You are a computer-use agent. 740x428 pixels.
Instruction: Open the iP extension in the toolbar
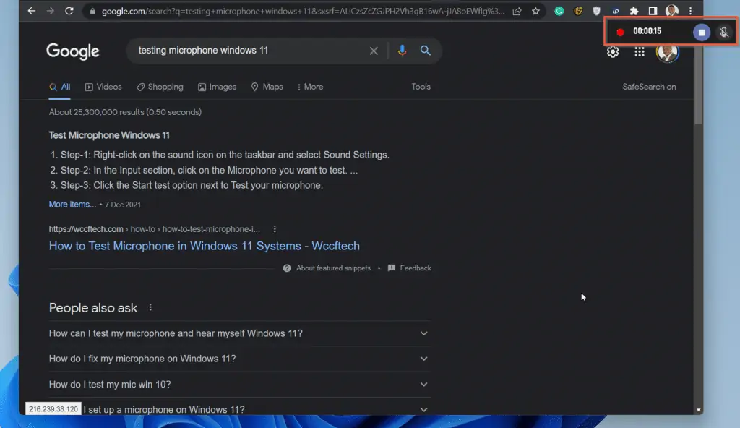(615, 11)
